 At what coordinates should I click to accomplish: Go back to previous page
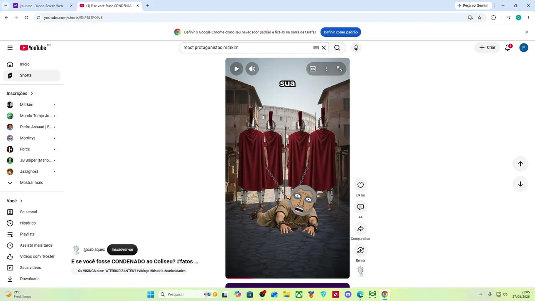pyautogui.click(x=6, y=18)
